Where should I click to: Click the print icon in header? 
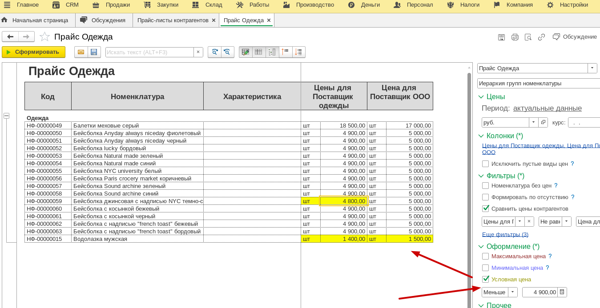tap(515, 37)
